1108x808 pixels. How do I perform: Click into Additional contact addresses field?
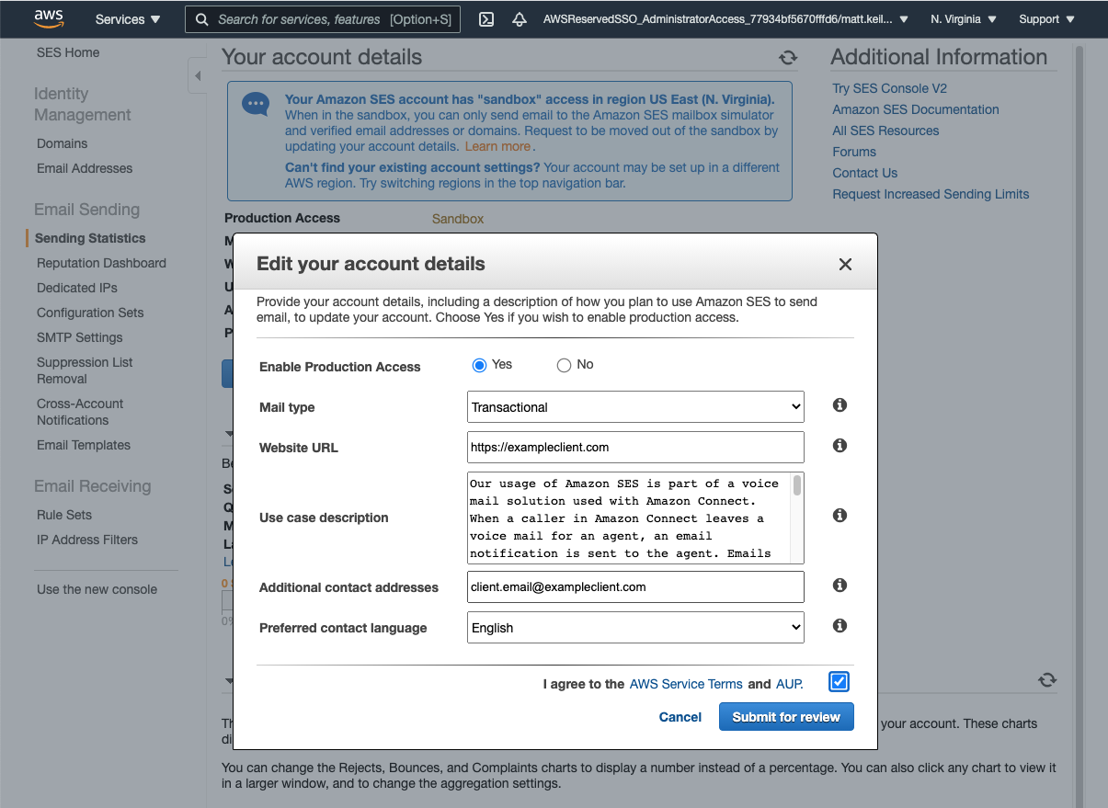click(x=635, y=587)
